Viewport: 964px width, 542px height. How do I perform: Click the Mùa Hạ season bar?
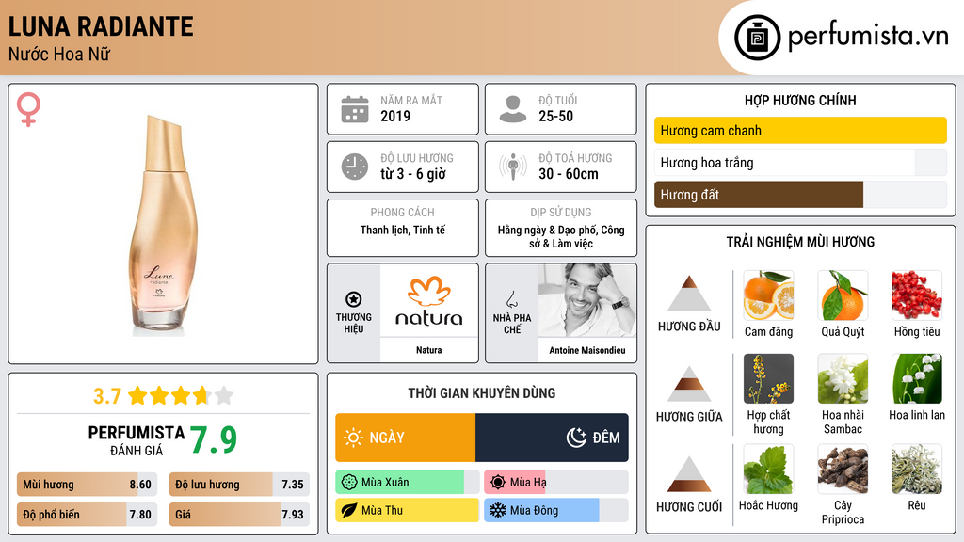tap(555, 483)
